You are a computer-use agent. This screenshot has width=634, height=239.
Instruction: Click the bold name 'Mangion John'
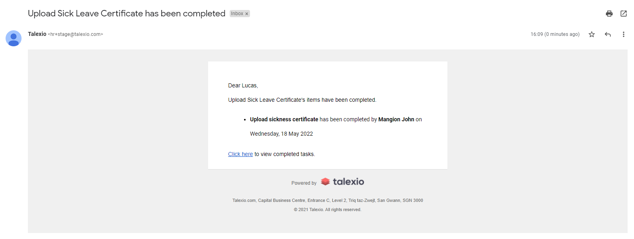pyautogui.click(x=396, y=119)
